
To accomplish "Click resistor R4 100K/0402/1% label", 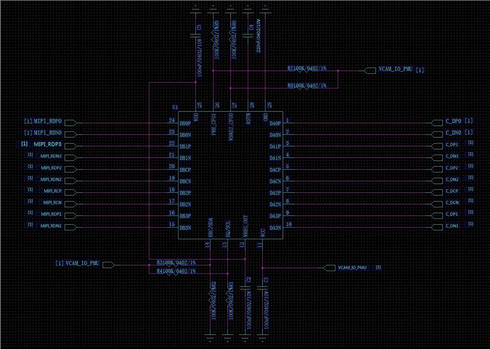I will (176, 271).
